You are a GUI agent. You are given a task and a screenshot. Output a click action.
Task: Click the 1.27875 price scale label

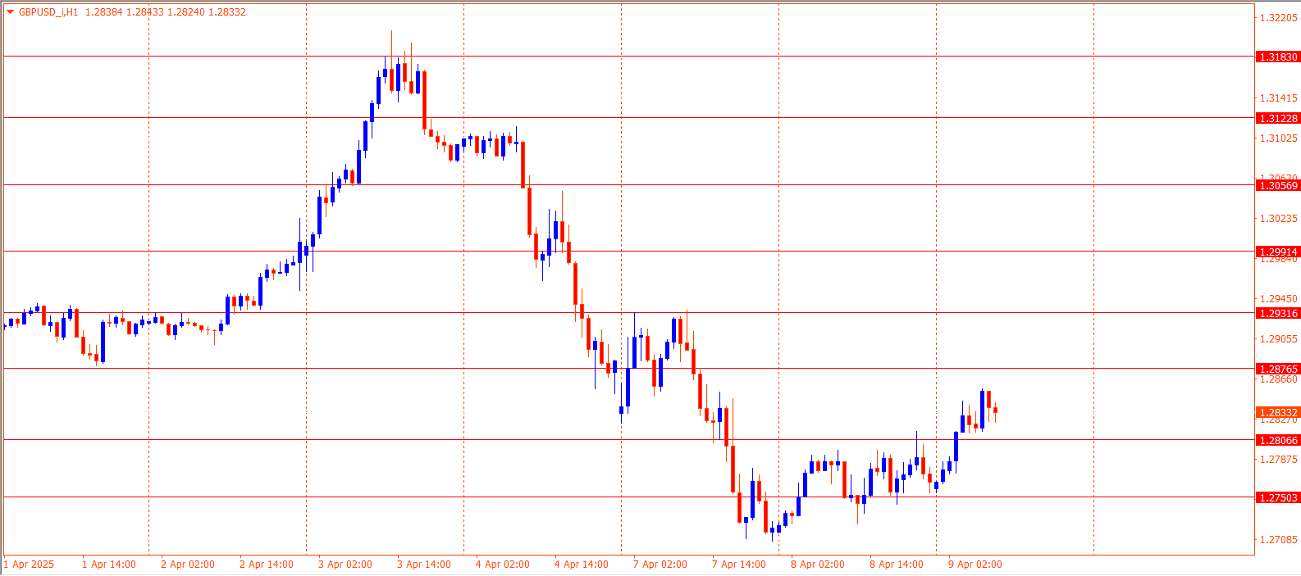[x=1279, y=459]
